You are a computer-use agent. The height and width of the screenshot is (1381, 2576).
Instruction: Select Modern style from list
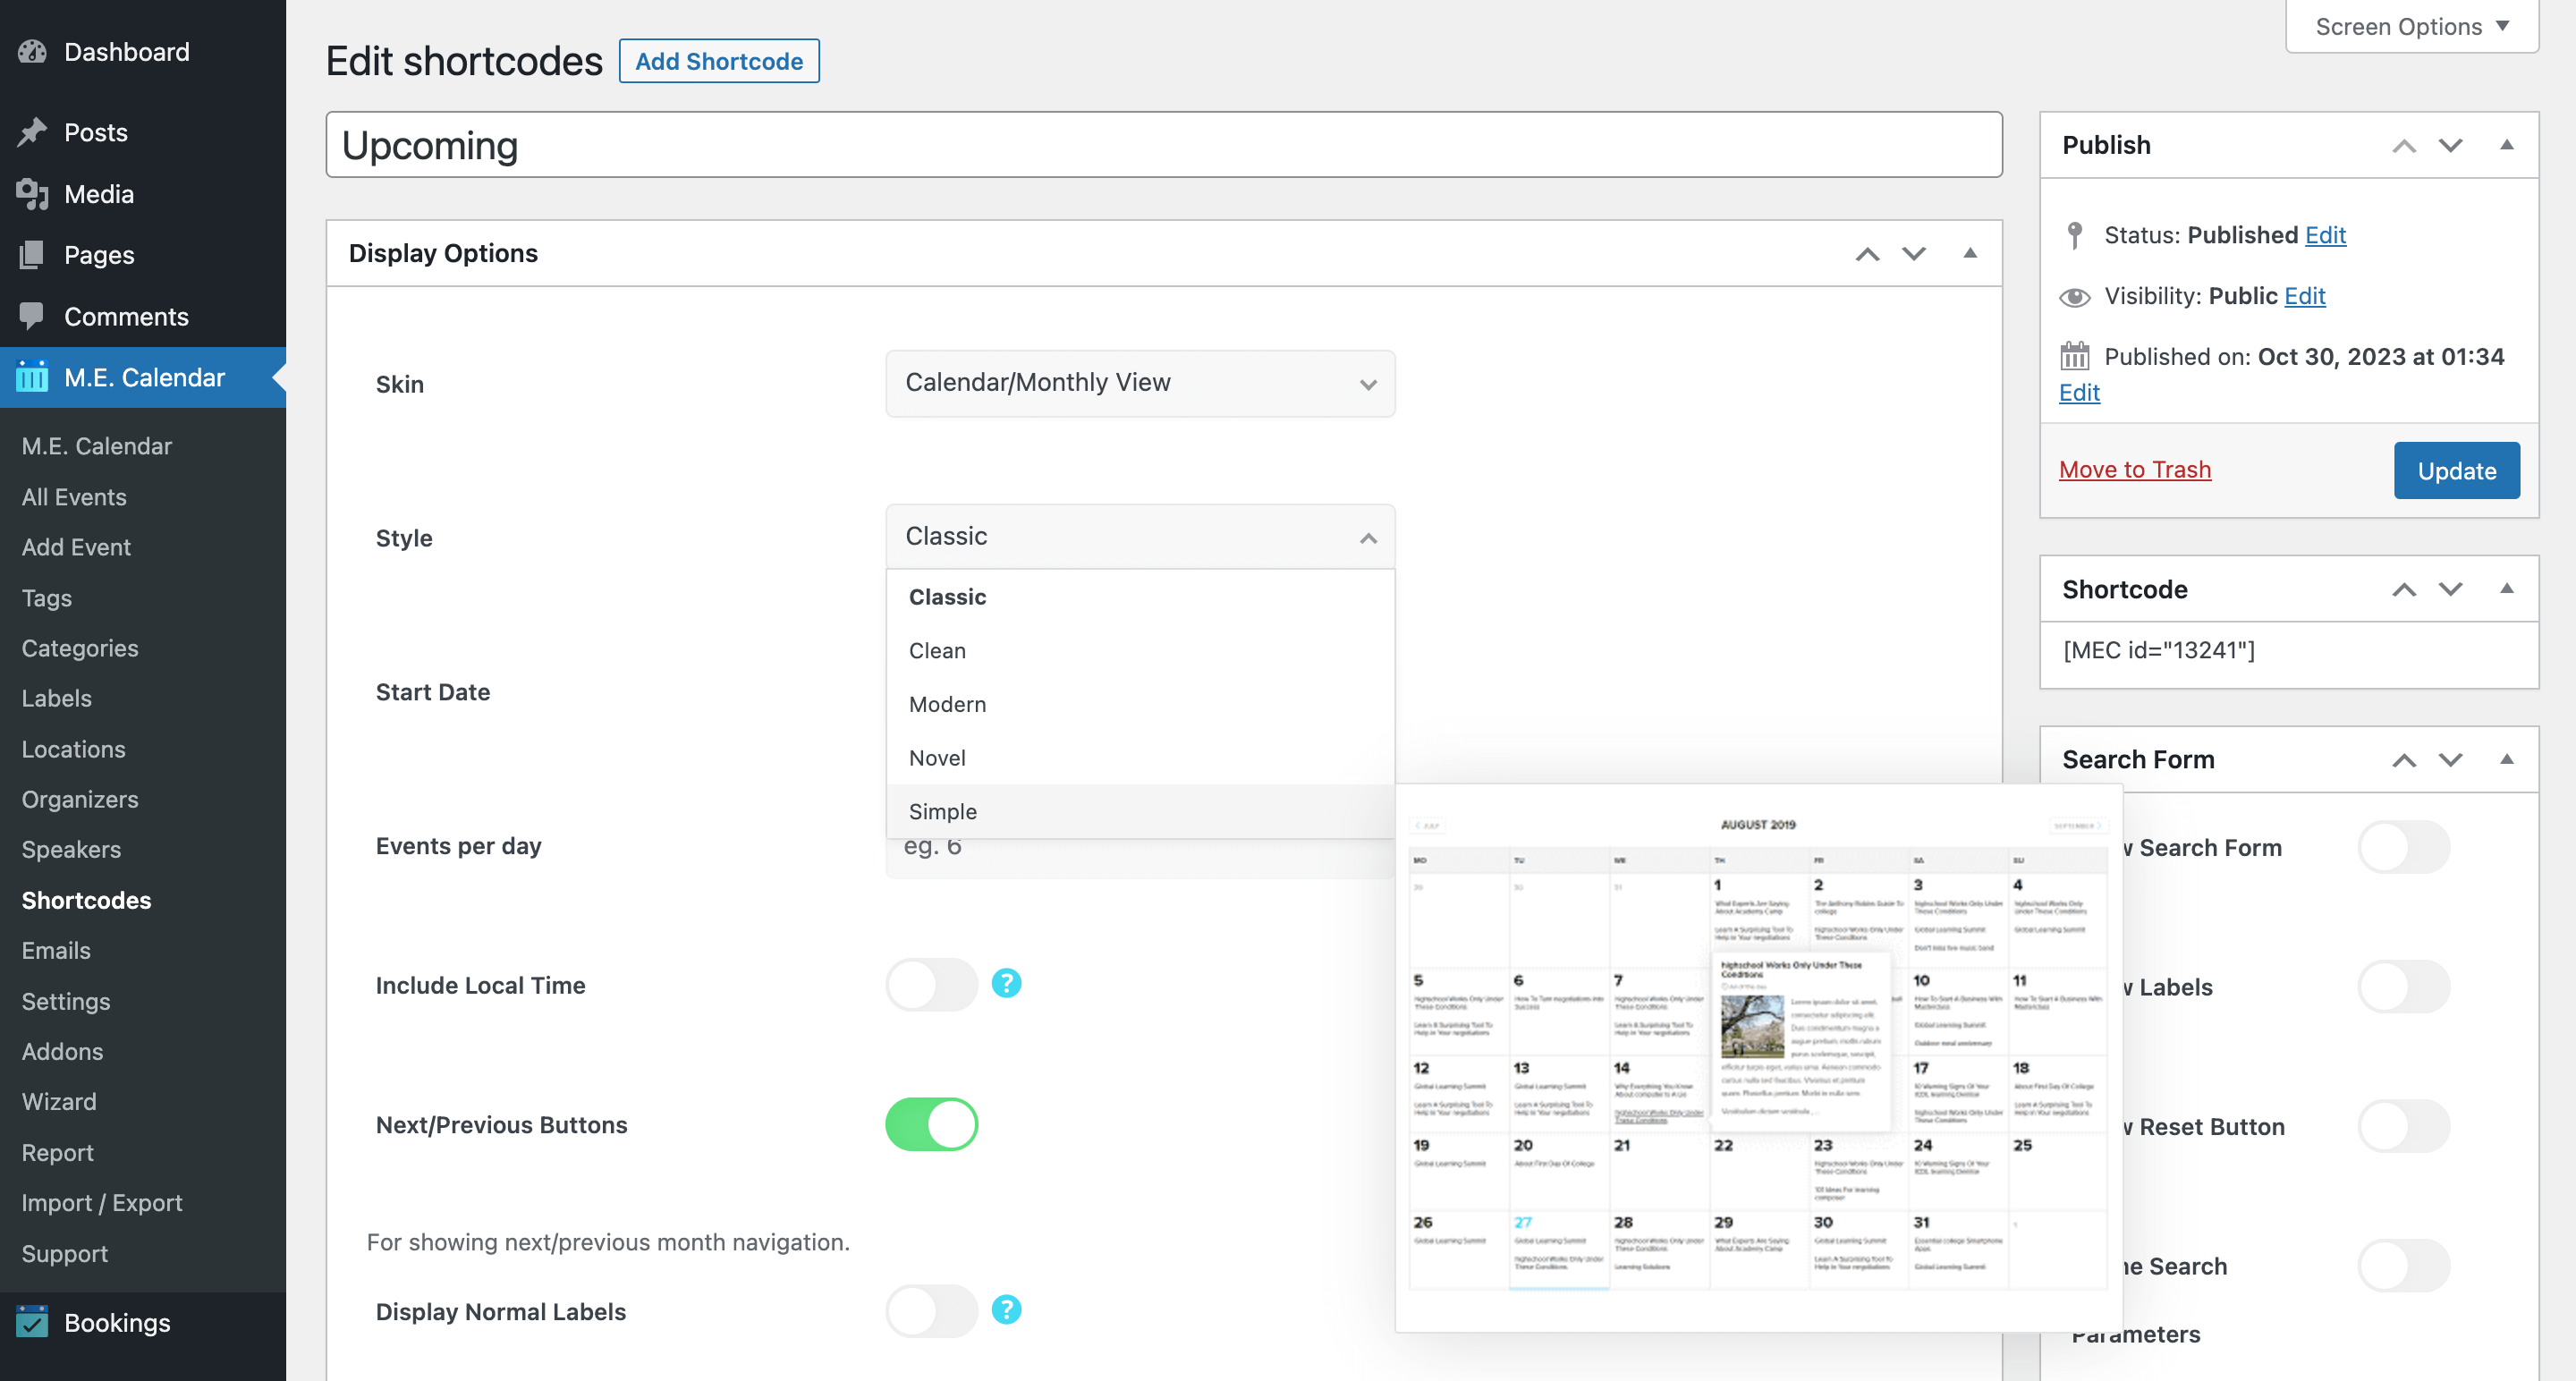coord(947,704)
